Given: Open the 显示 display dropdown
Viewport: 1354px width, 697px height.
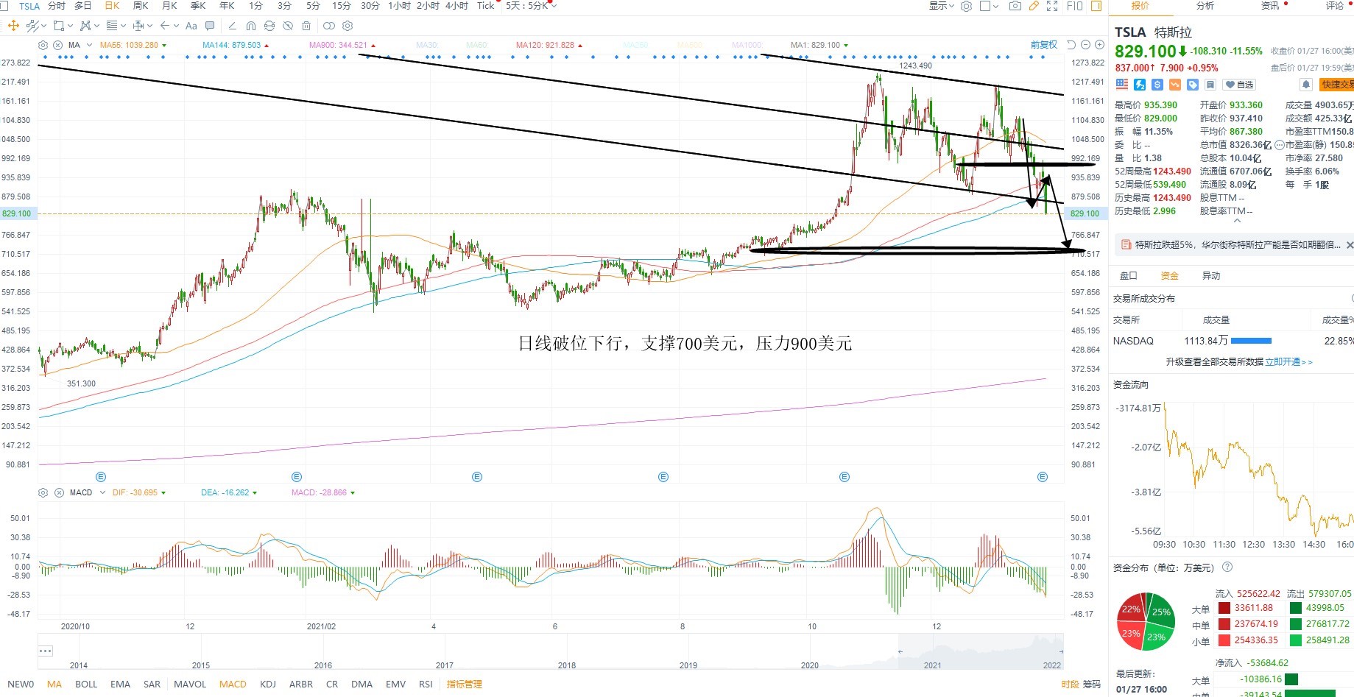Looking at the screenshot, I should pos(941,6).
